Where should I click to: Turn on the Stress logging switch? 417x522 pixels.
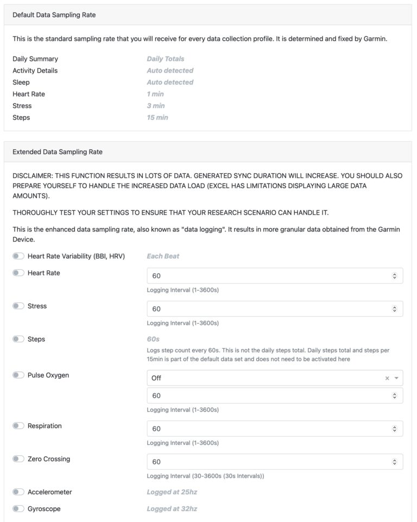coord(18,306)
